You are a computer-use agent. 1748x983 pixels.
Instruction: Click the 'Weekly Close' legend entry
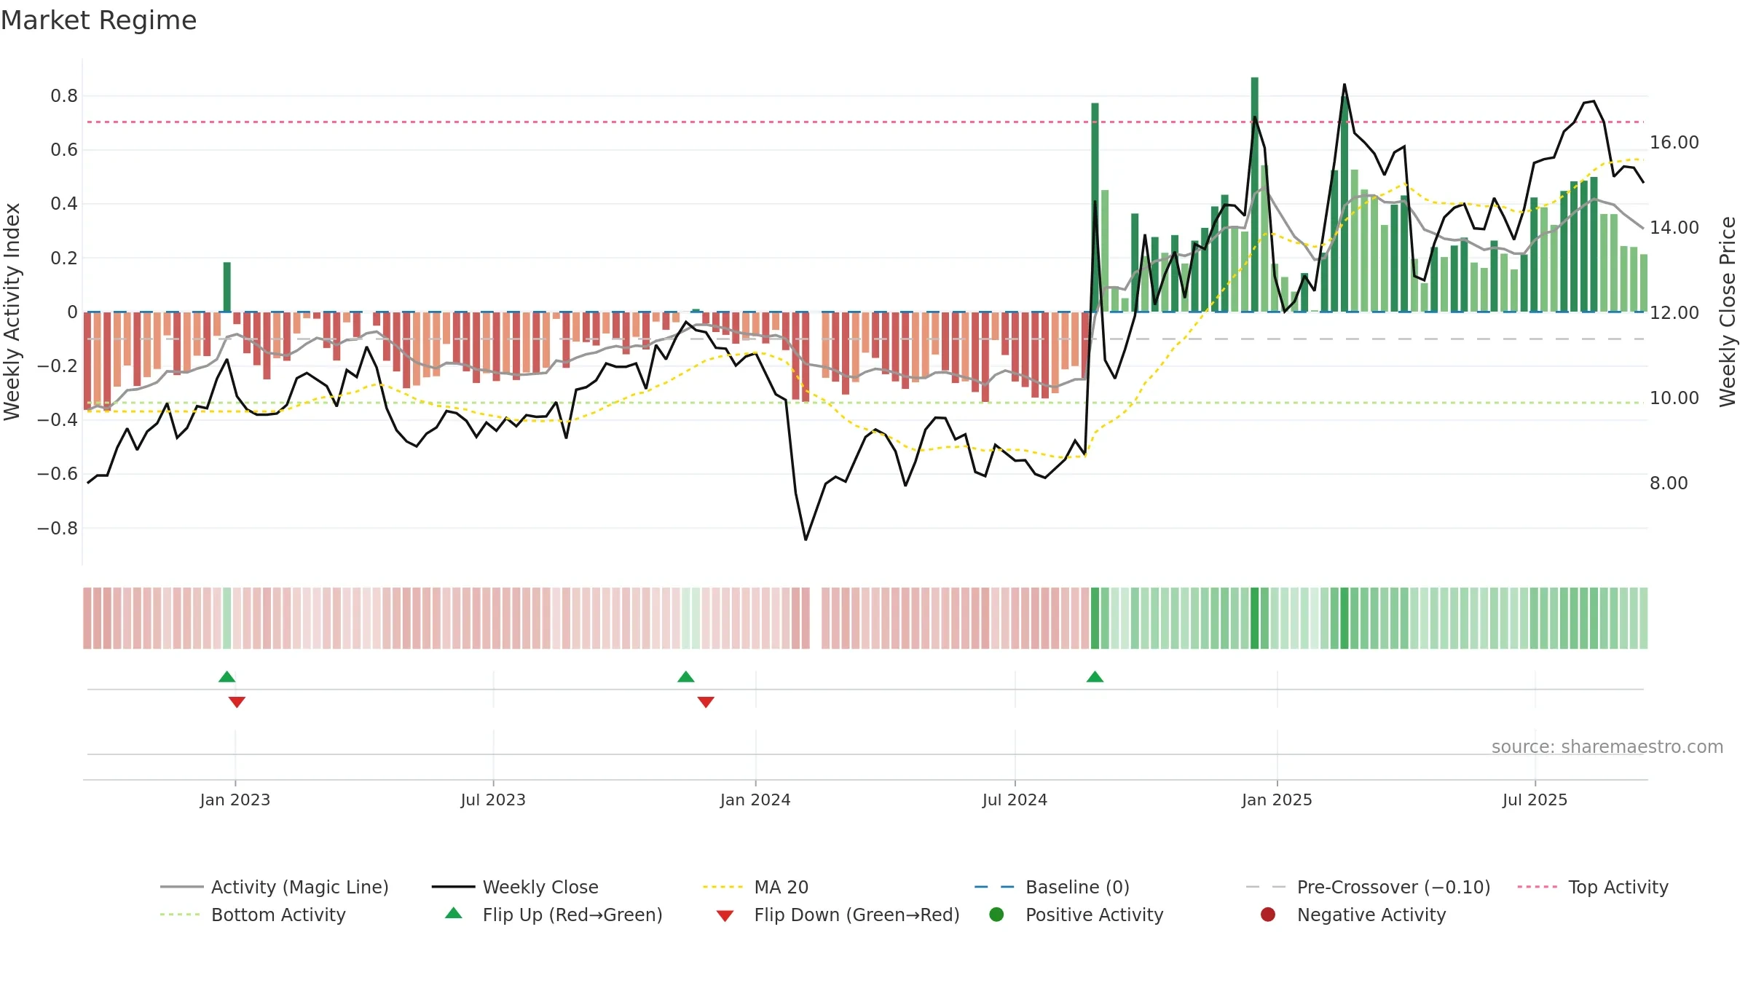point(515,887)
